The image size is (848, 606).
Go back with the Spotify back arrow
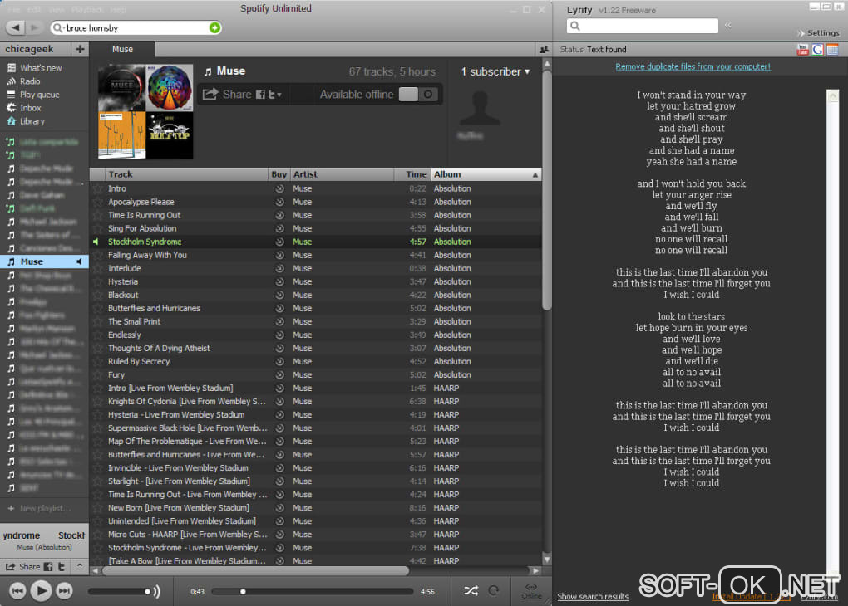(16, 27)
